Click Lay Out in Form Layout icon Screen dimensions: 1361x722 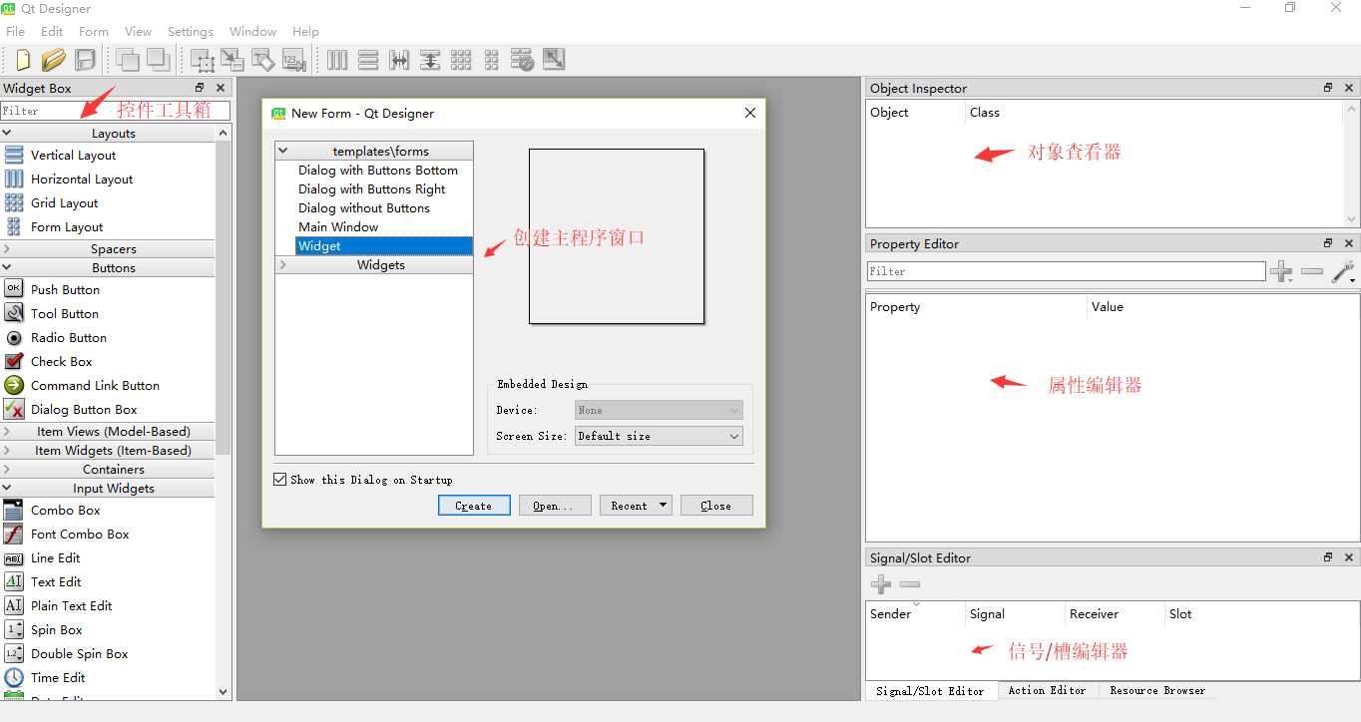491,60
